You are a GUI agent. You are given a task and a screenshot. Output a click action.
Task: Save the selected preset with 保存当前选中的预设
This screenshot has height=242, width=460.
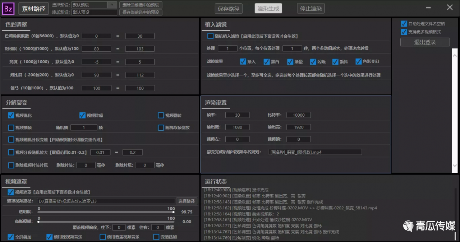tap(141, 12)
